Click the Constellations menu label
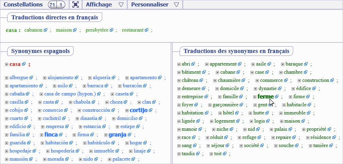 click(x=23, y=4)
